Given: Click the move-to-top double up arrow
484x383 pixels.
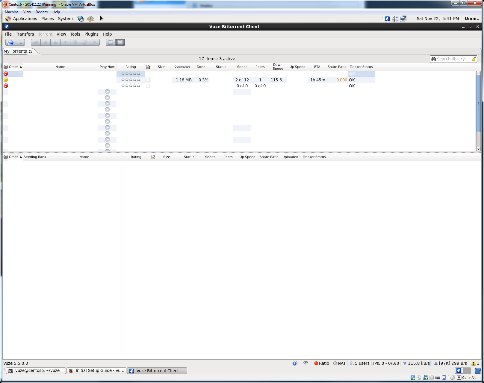Looking at the screenshot, I should click(x=46, y=42).
